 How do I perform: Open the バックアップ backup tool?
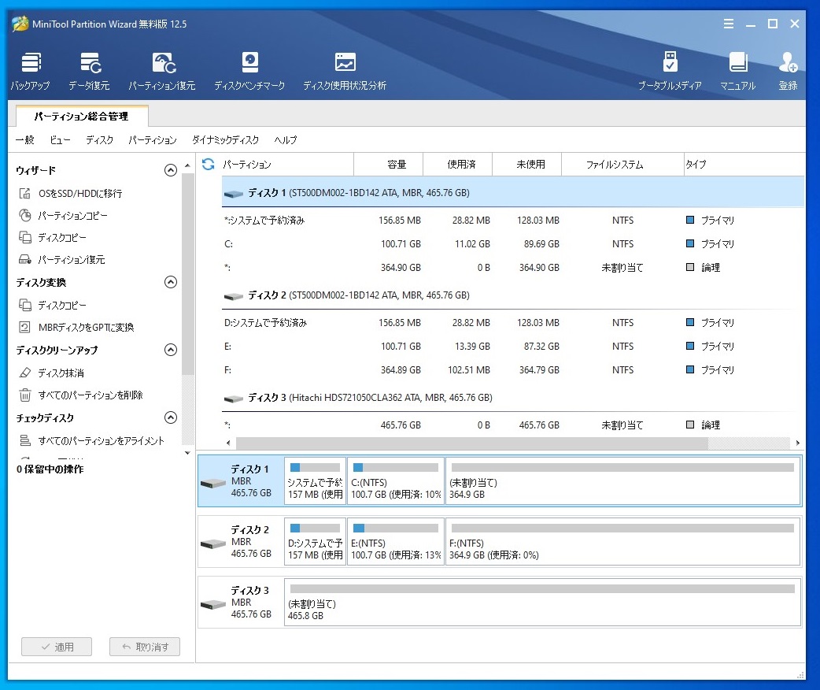(31, 71)
